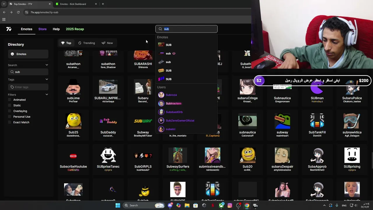
Task: Open Instagram from the taskbar
Action: 230,205
